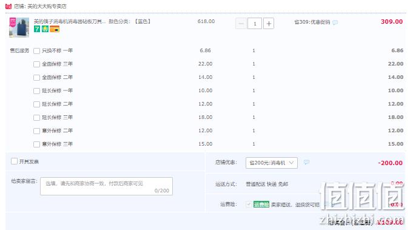Screen dimensions: 410x230
Task: Click the quantity input field showing 1
Action: coord(255,24)
